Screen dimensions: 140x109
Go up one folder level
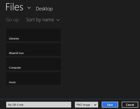coord(12,20)
